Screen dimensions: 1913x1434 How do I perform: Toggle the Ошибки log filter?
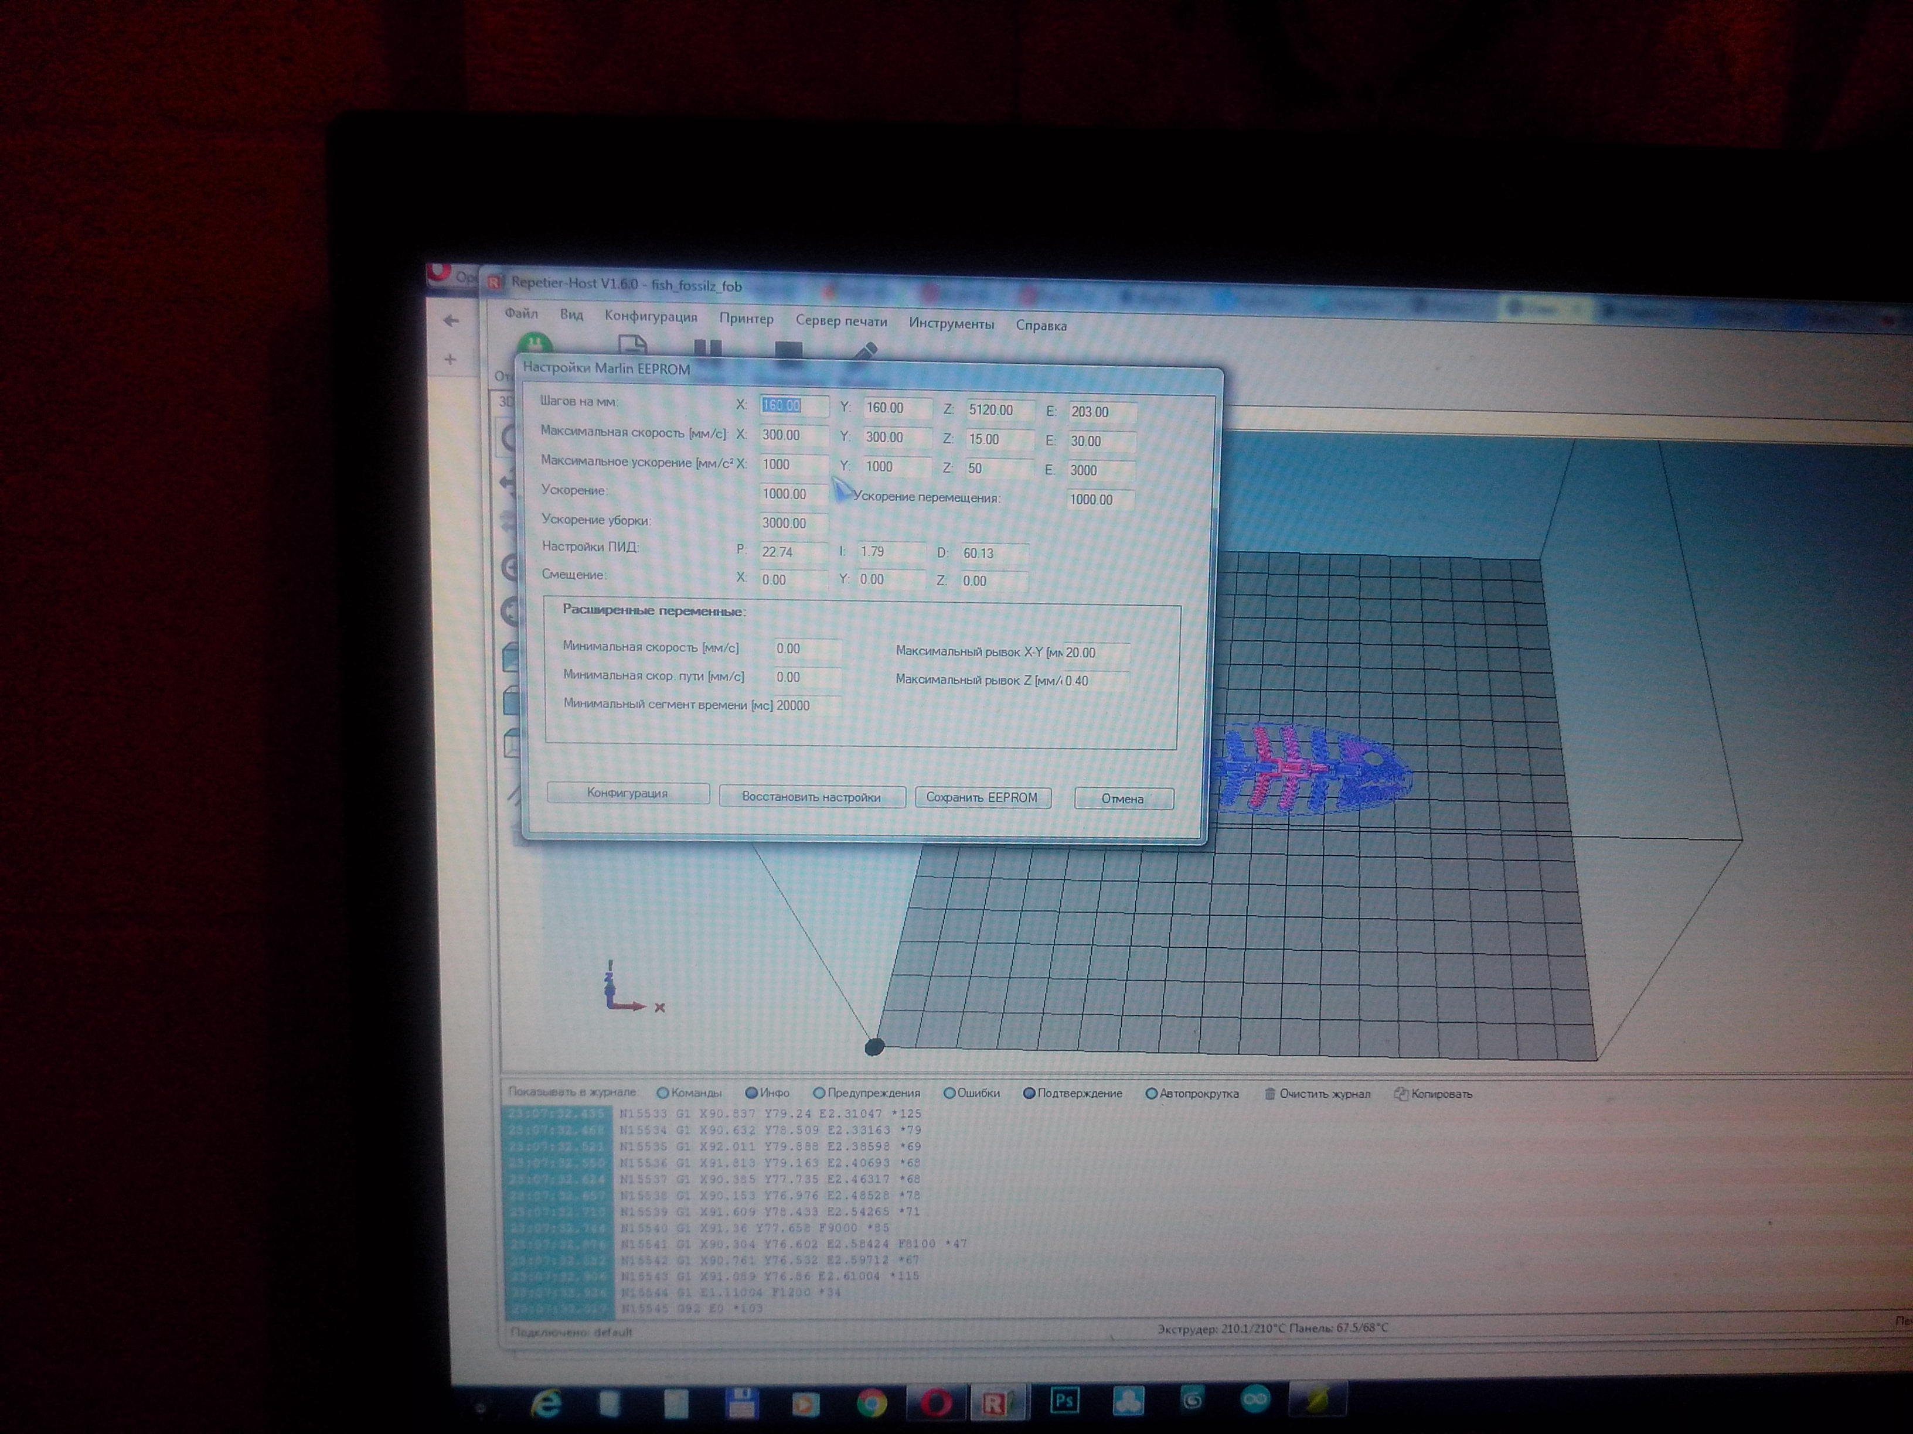click(949, 1094)
